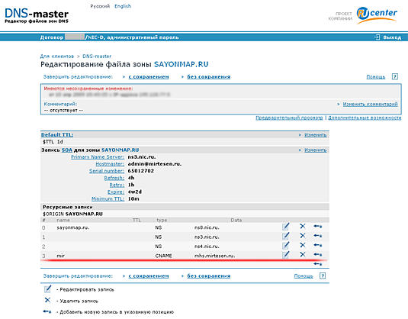This screenshot has width=408, height=319.
Task: Click the help question mark icon at top
Action: click(395, 76)
